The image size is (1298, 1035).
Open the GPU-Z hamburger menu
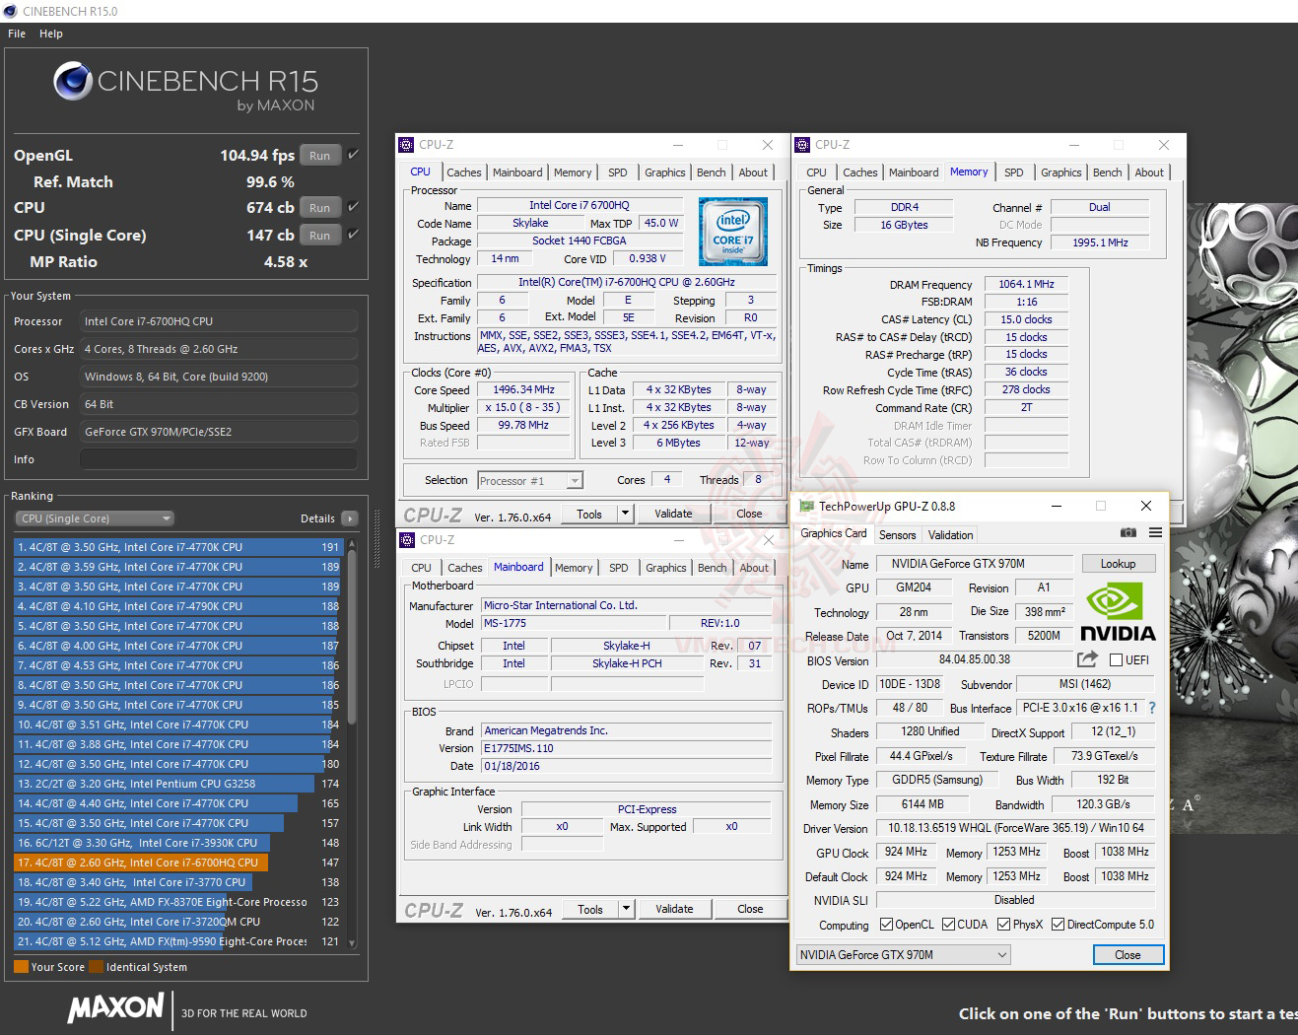[x=1155, y=533]
